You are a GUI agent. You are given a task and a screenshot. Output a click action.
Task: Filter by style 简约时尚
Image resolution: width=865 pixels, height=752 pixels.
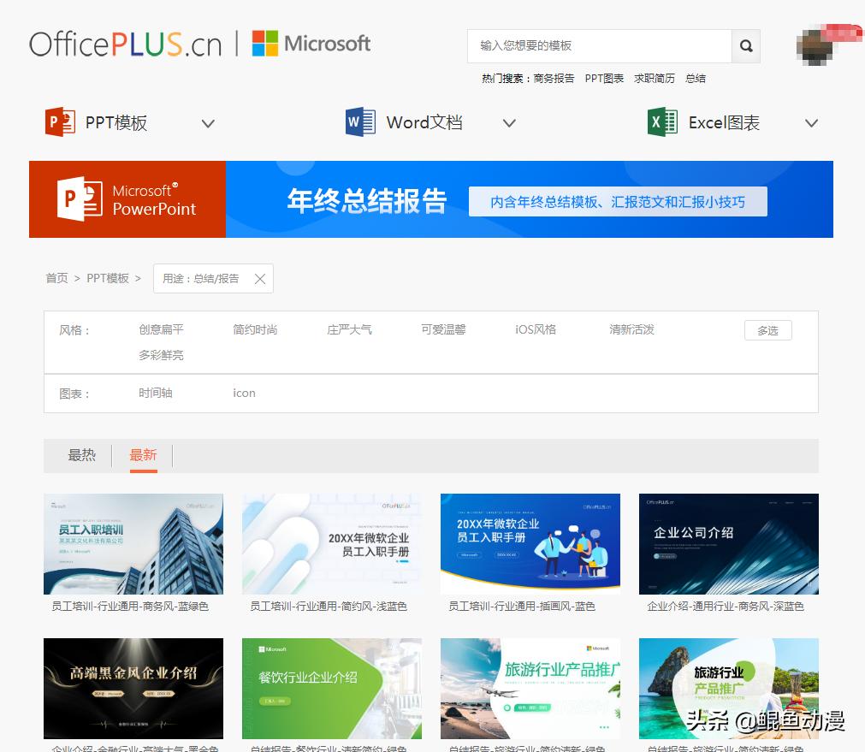tap(255, 329)
